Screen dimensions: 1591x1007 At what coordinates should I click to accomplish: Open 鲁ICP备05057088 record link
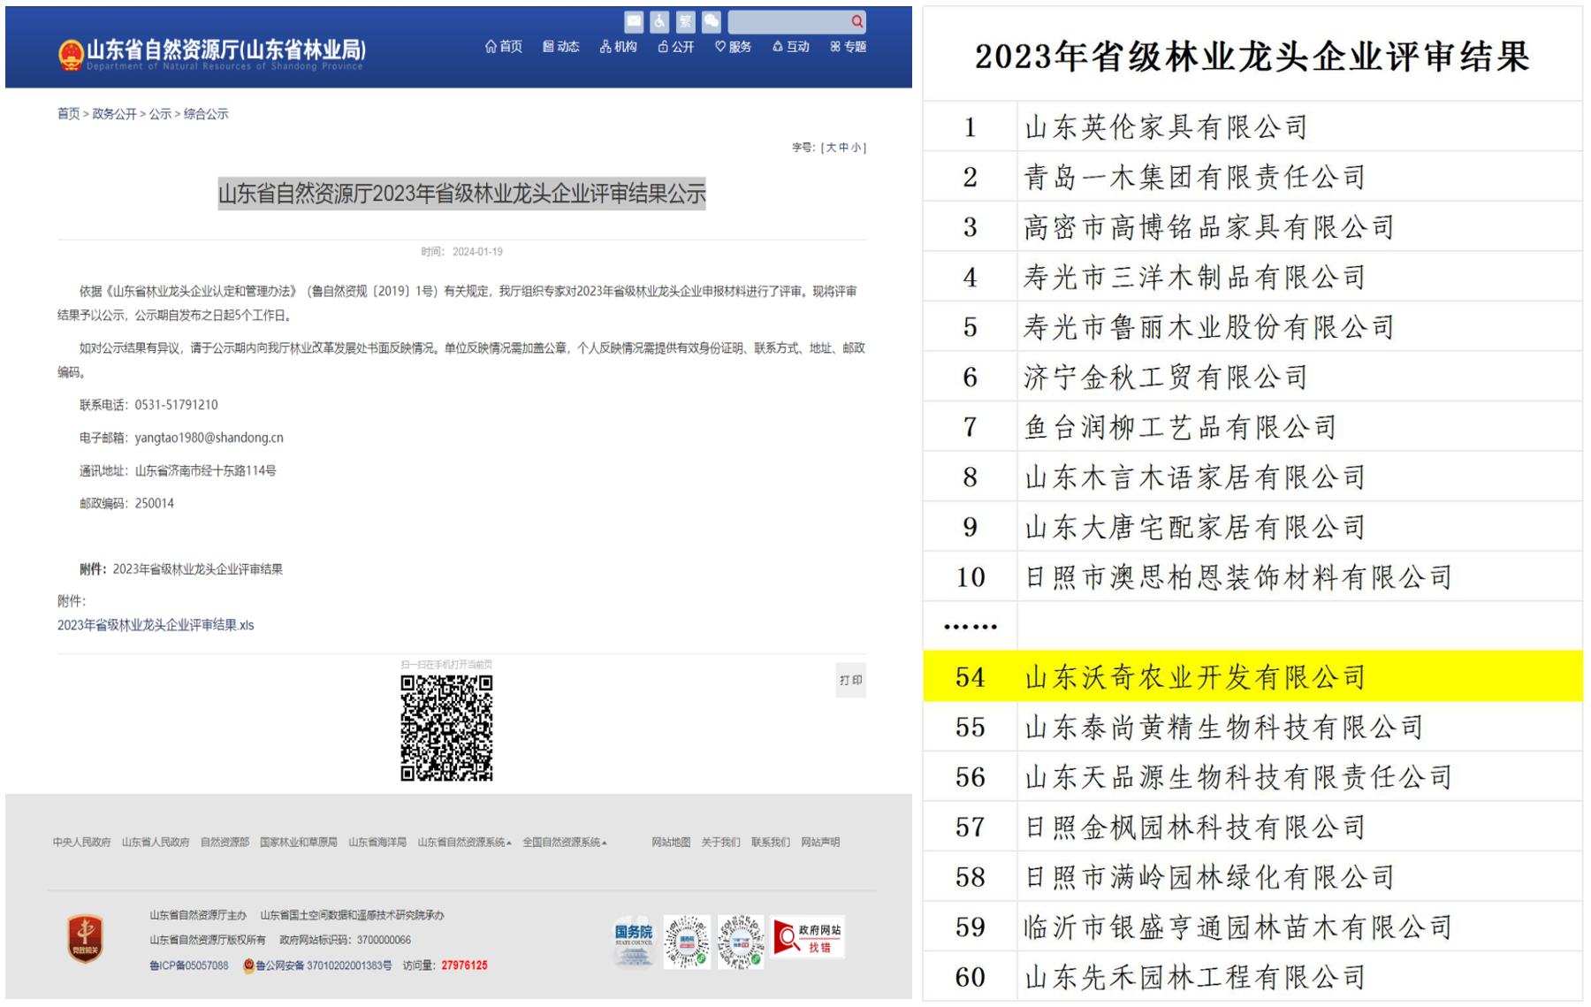[x=188, y=965]
